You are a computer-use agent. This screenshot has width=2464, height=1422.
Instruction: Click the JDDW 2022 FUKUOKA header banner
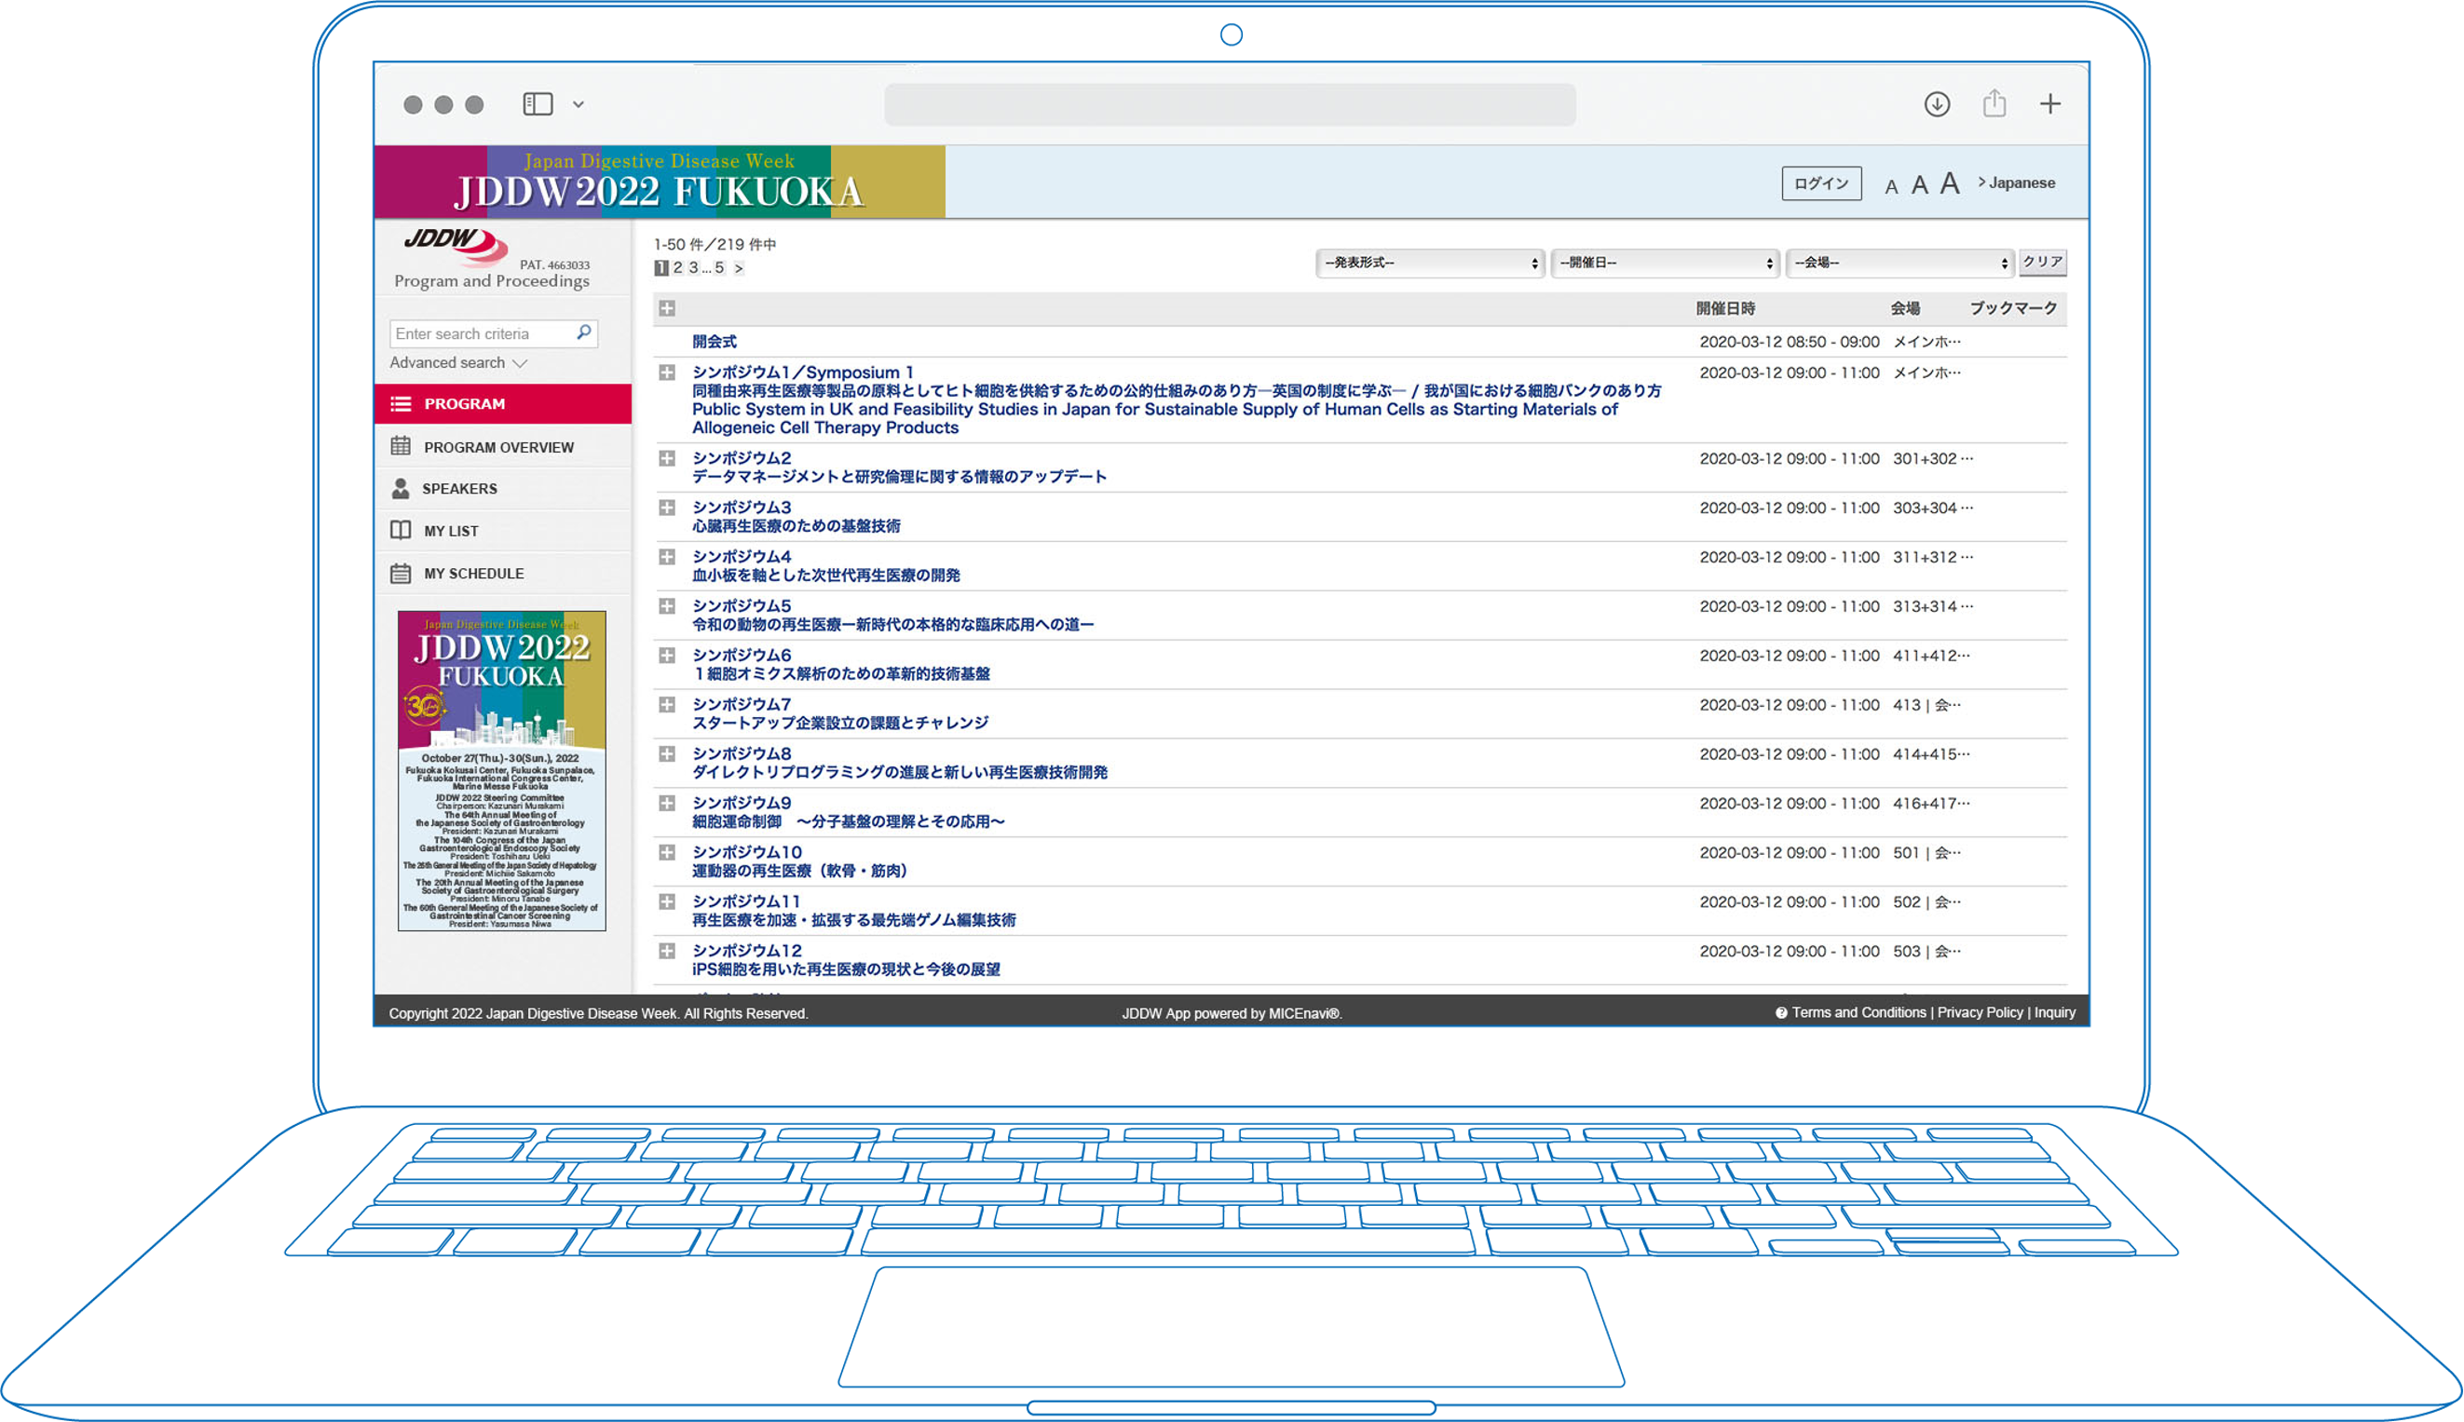(660, 182)
